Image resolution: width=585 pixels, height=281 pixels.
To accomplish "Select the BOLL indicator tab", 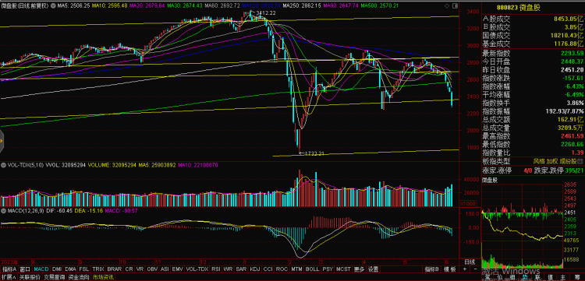I will tap(312, 269).
